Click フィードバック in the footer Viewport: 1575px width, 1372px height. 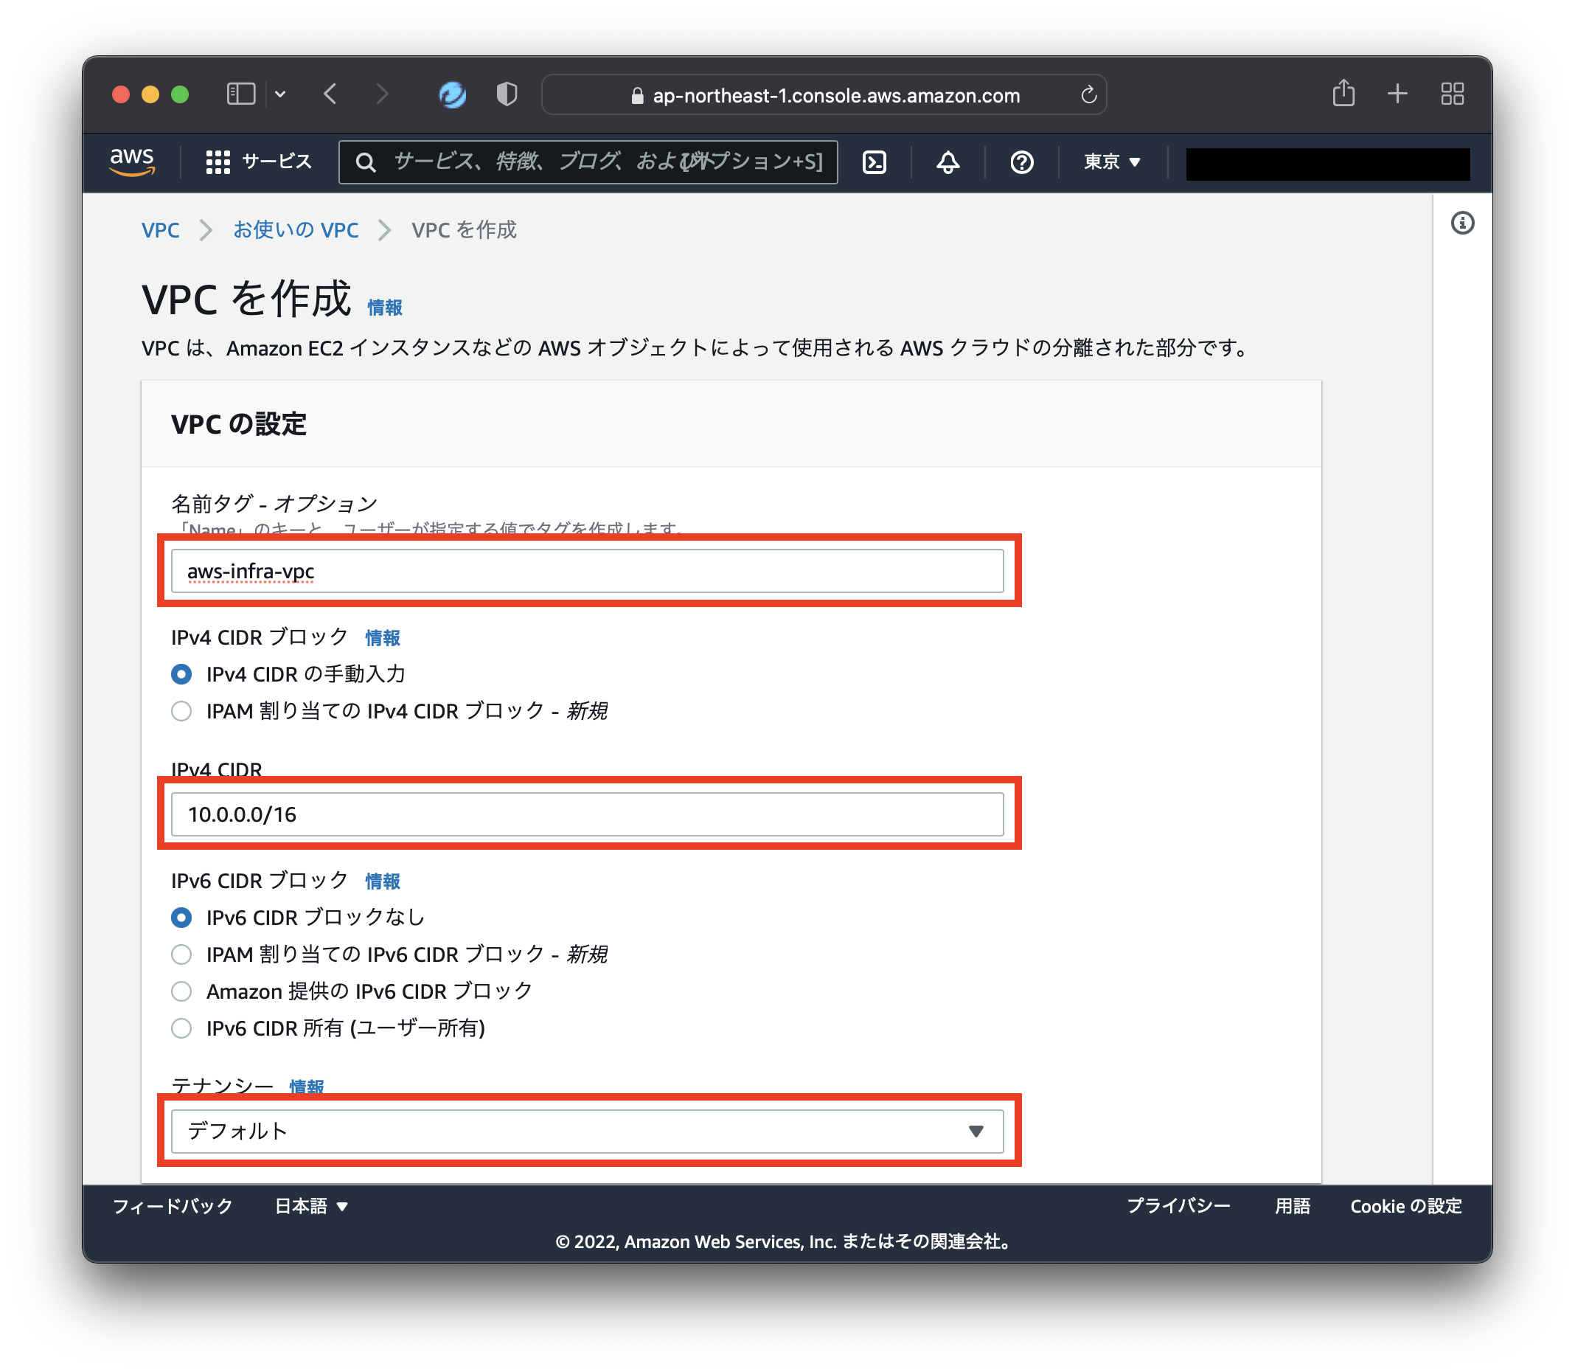[x=173, y=1206]
